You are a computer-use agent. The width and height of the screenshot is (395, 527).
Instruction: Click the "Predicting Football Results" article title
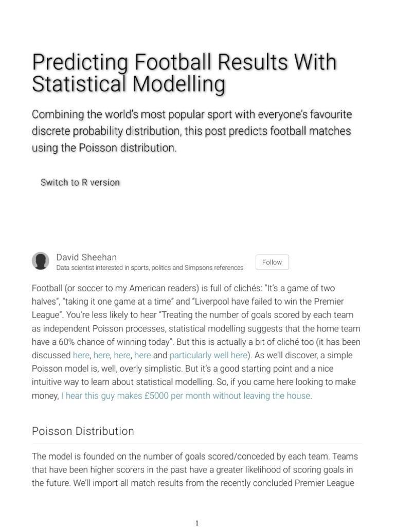184,73
